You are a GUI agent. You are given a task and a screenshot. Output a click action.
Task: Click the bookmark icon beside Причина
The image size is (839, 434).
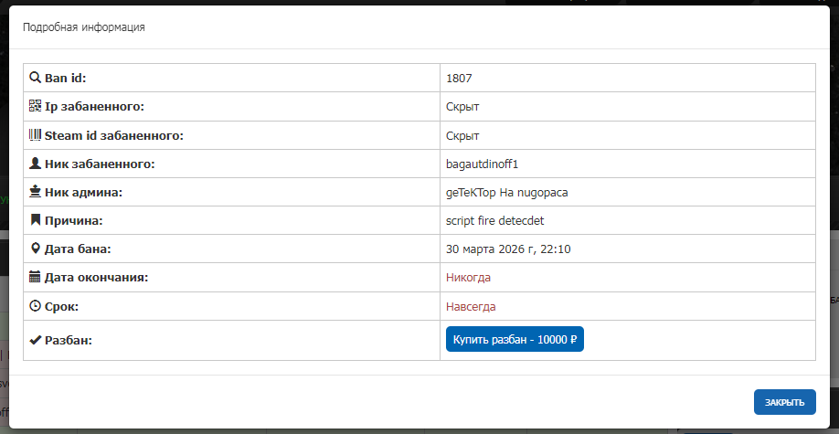(36, 220)
